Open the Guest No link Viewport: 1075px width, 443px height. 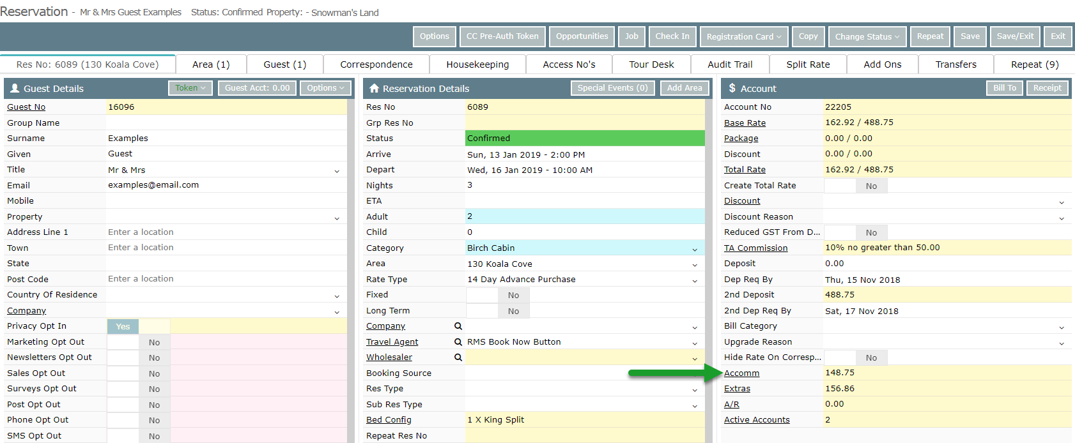[x=26, y=107]
